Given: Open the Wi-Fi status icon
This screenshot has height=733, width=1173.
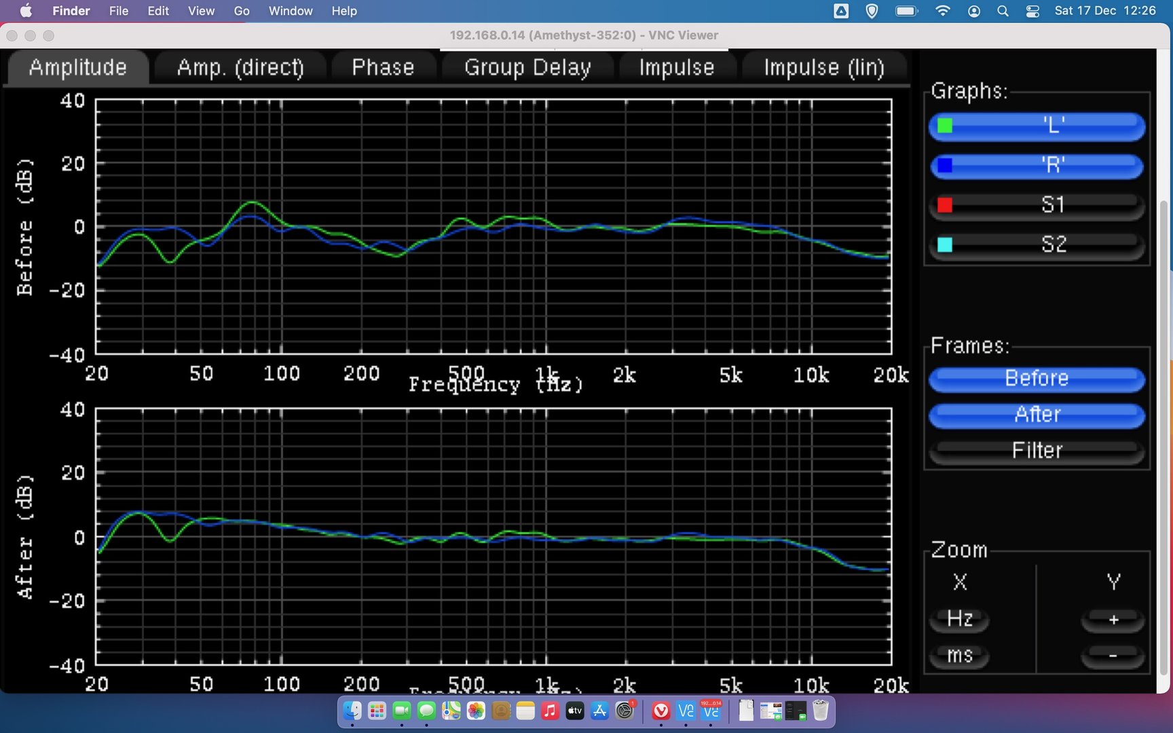Looking at the screenshot, I should (x=942, y=11).
